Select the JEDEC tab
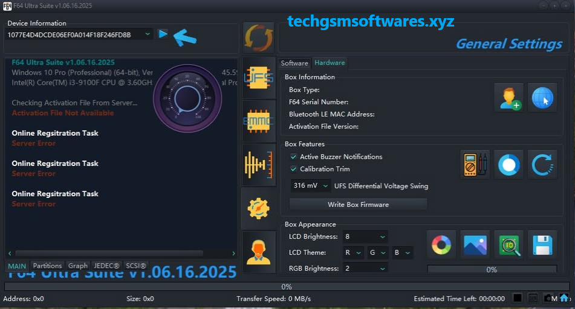 click(x=106, y=266)
